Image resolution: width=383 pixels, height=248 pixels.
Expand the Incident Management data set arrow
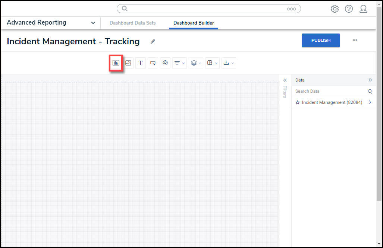pos(370,102)
